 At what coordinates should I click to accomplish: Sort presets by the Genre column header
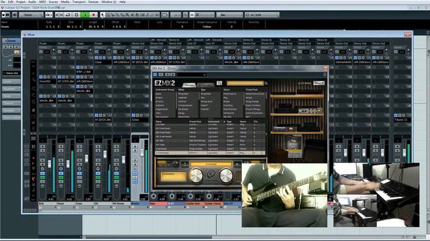tap(243, 122)
